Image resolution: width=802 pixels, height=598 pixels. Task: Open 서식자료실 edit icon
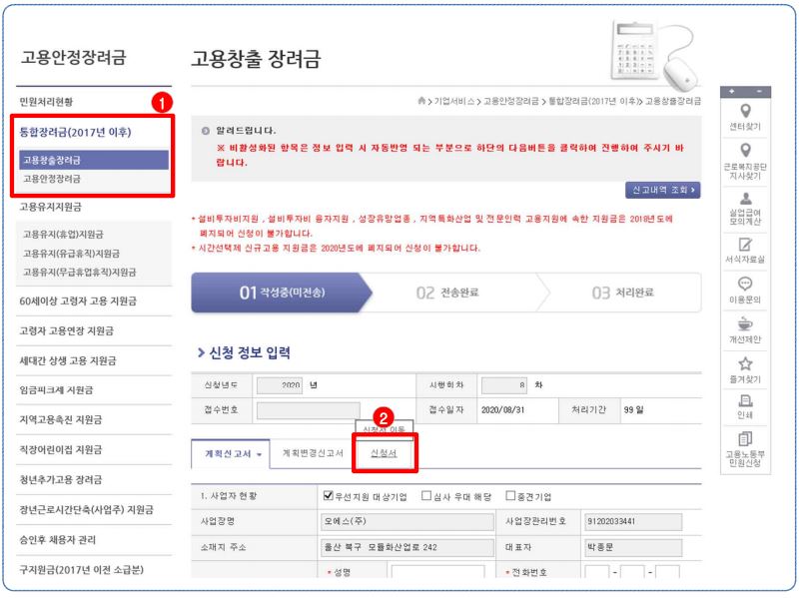click(746, 245)
